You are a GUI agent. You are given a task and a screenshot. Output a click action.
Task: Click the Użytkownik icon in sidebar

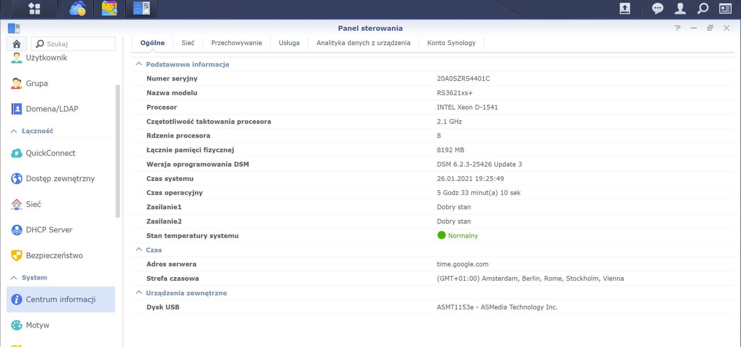click(x=16, y=58)
